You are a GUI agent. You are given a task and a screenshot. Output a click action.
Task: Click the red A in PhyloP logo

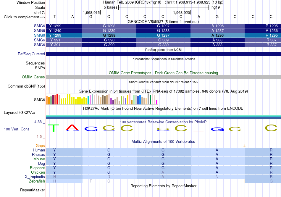(x=72, y=127)
